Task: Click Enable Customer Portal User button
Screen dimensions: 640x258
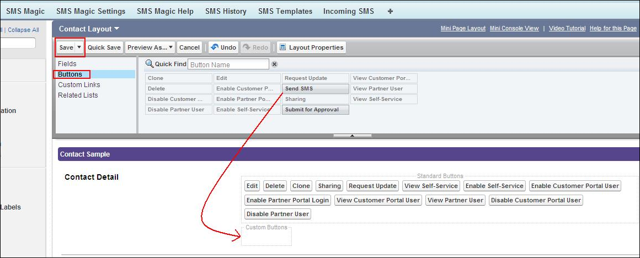Action: tap(575, 186)
